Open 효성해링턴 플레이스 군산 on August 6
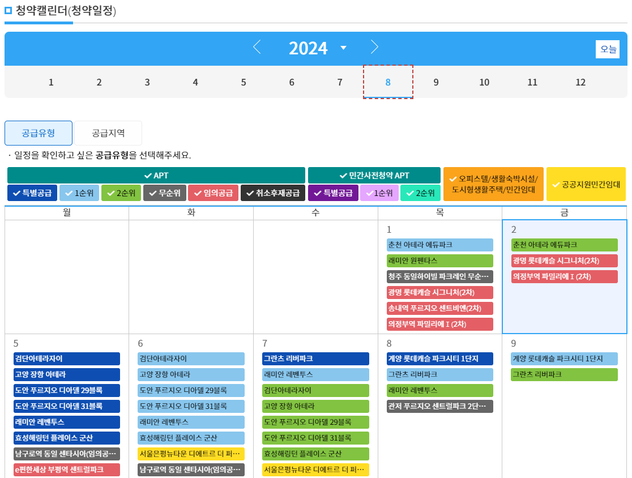 (x=191, y=438)
